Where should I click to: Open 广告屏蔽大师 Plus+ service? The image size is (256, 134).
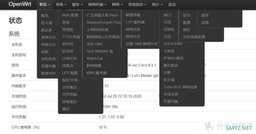(103, 15)
